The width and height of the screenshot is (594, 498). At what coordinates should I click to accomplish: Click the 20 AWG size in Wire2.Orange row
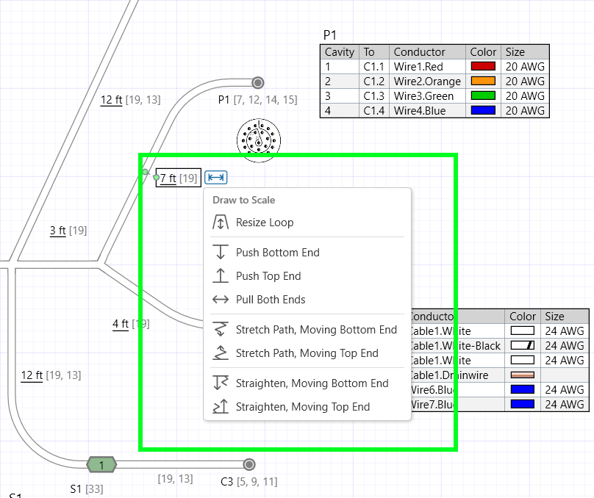pyautogui.click(x=525, y=82)
